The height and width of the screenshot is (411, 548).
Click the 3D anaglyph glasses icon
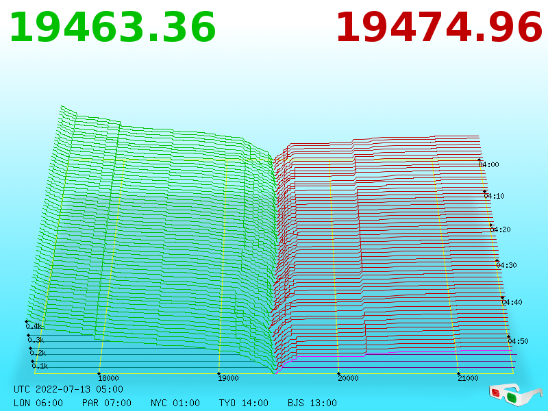coord(516,395)
